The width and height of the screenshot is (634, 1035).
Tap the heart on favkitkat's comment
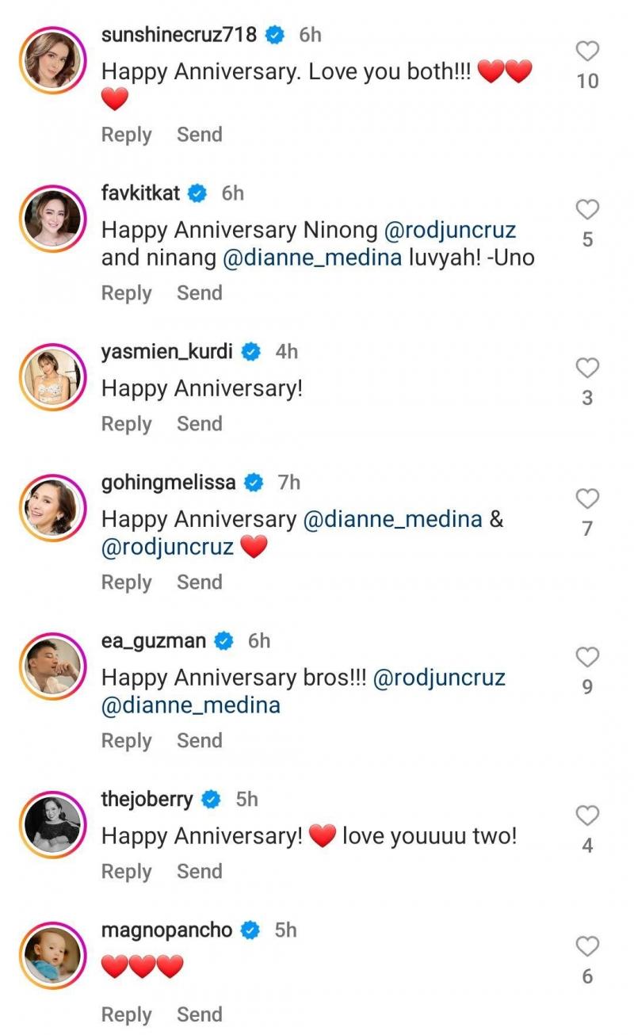click(x=587, y=210)
